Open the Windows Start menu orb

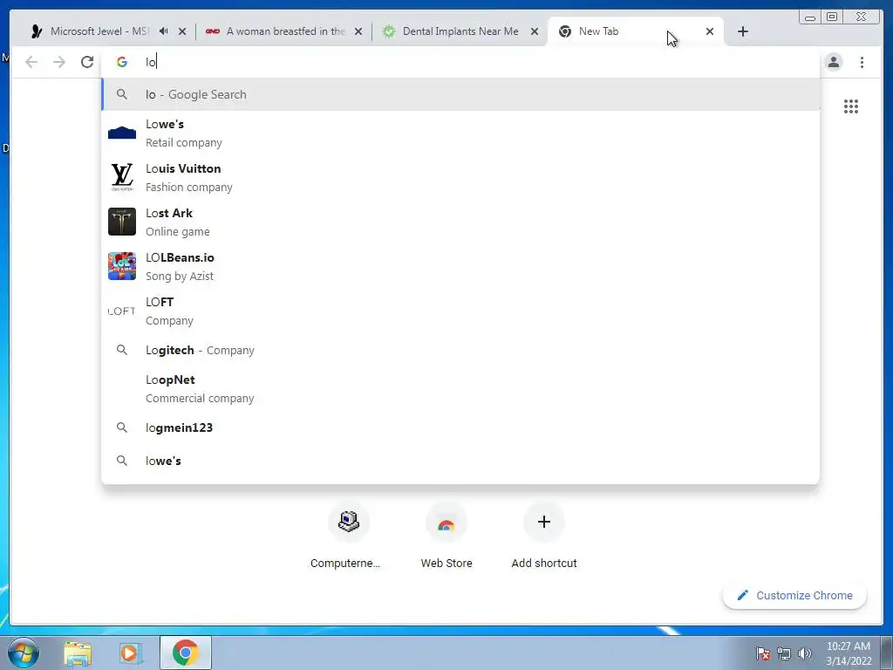click(x=24, y=653)
